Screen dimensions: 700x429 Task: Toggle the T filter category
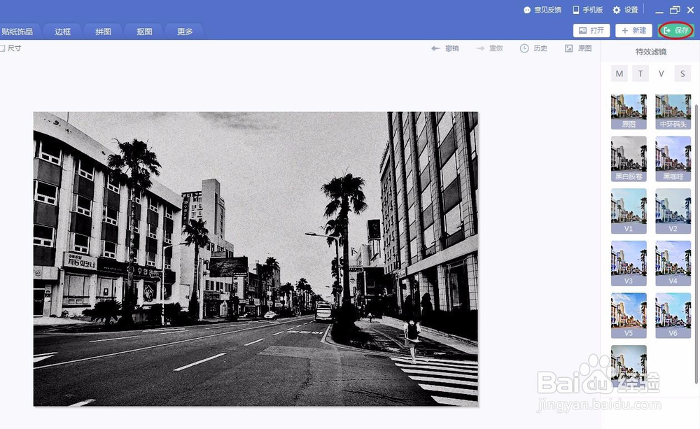tap(640, 73)
